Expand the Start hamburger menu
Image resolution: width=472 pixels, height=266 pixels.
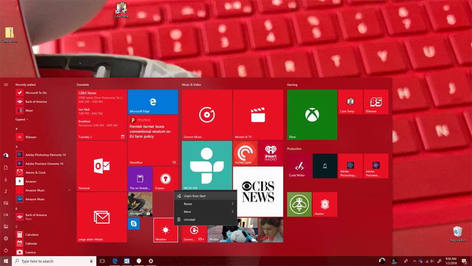click(x=6, y=85)
